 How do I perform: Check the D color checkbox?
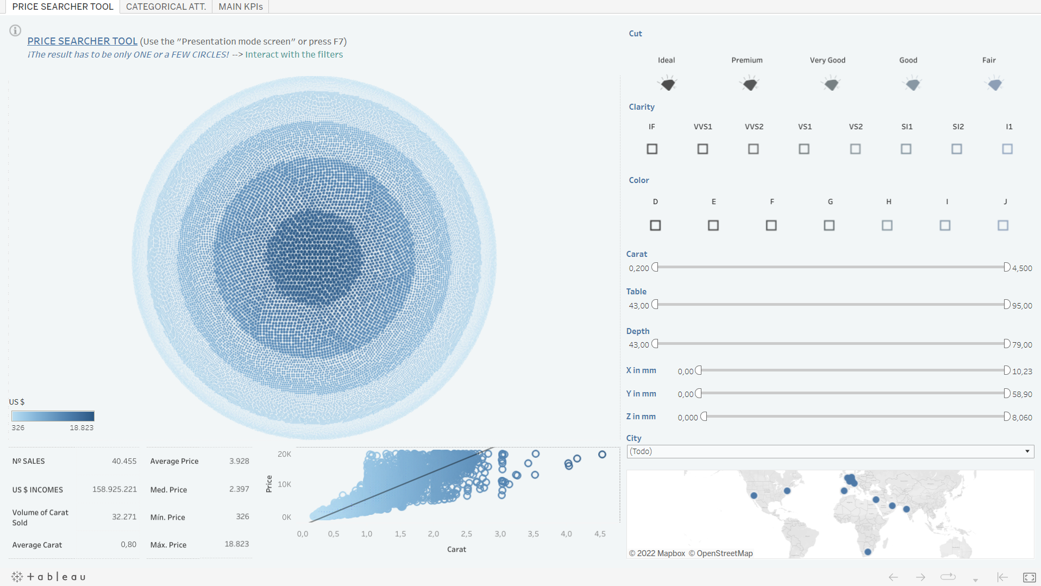coord(655,225)
